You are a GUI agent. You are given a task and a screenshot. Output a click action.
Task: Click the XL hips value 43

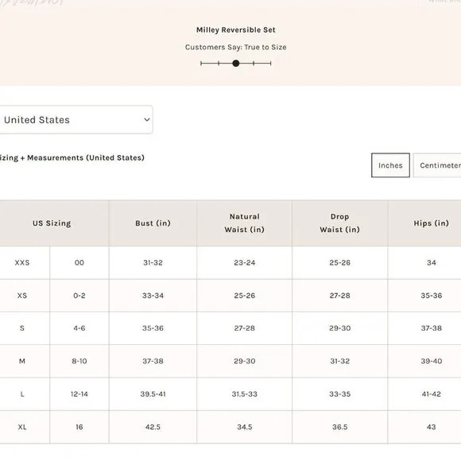coord(431,427)
